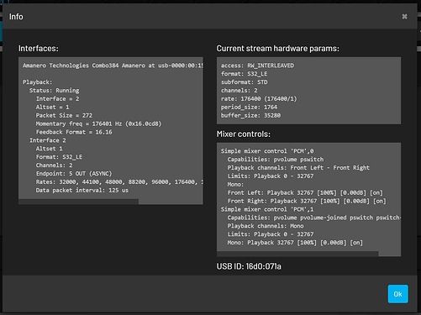Click 'Feedback Format = 16.16' line

click(74, 132)
